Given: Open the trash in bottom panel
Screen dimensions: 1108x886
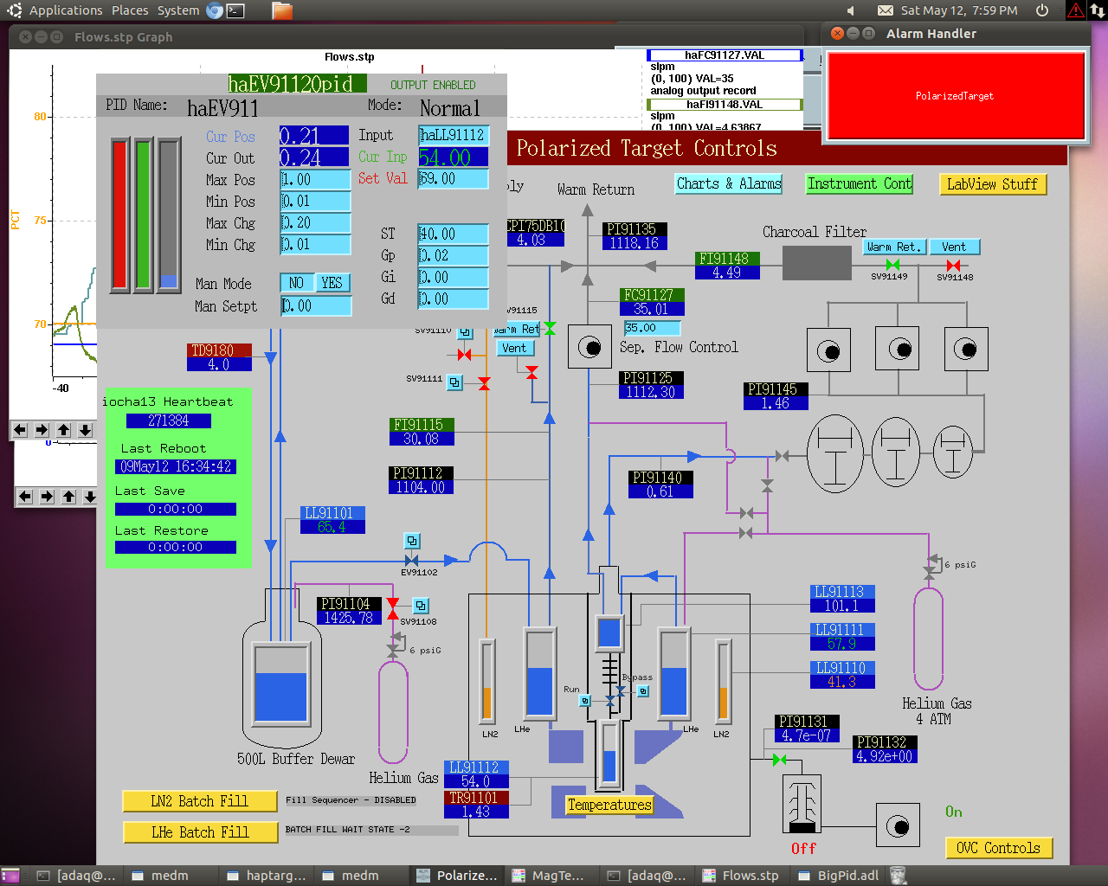Looking at the screenshot, I should pyautogui.click(x=899, y=876).
